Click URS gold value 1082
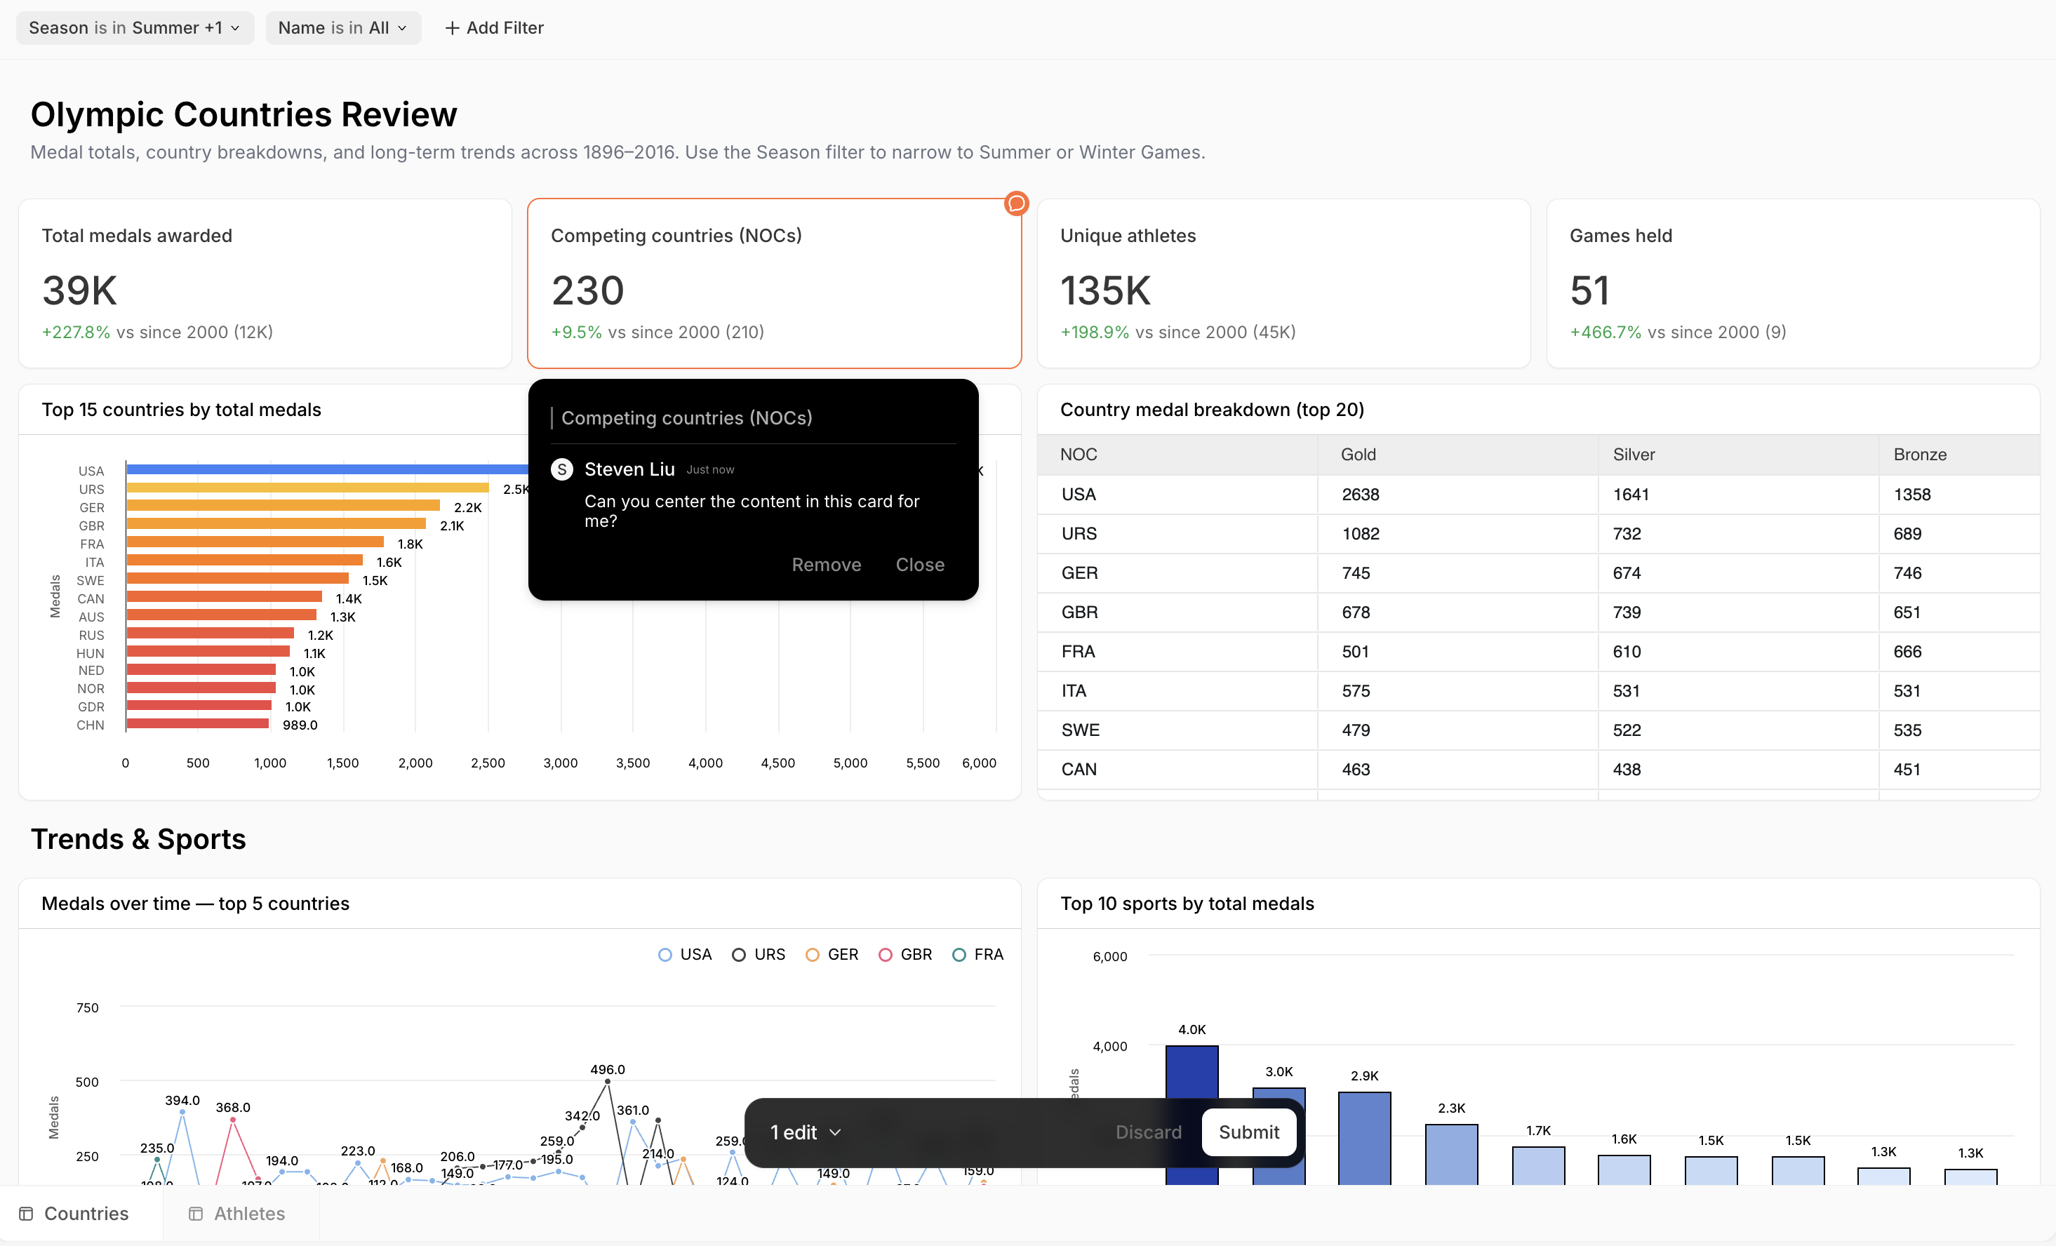 (1360, 534)
